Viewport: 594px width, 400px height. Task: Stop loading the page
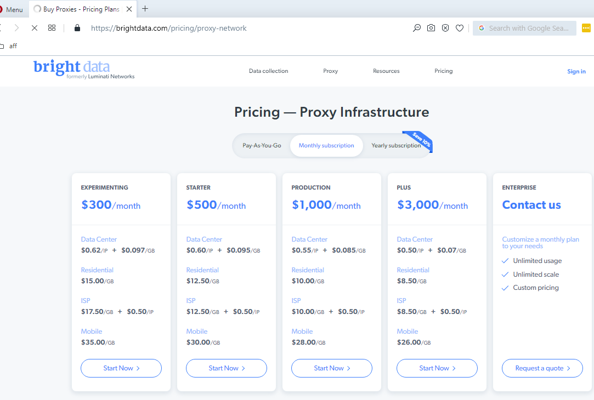(34, 28)
